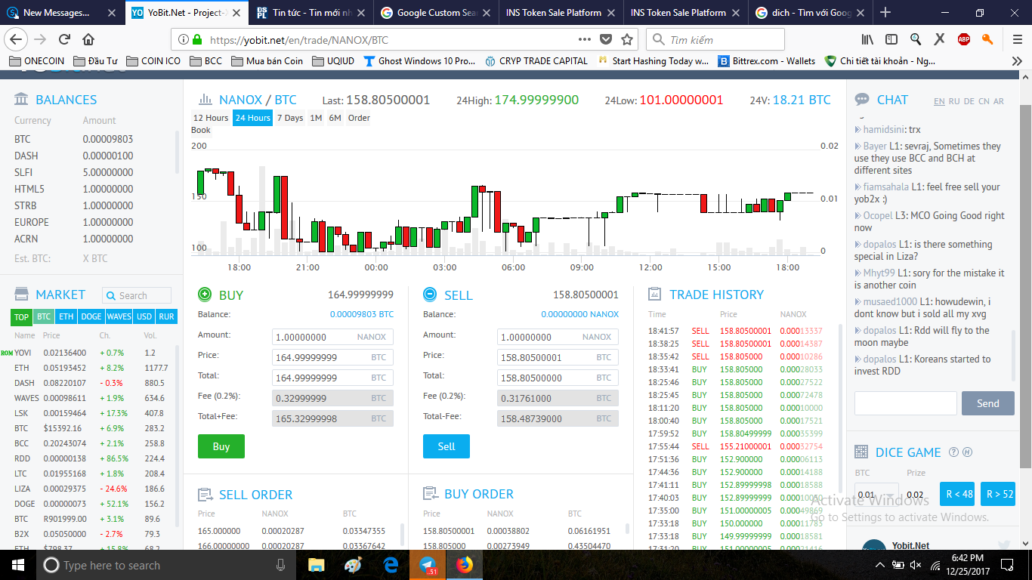Click the Sell Price input field
Image resolution: width=1032 pixels, height=580 pixels.
pos(558,357)
